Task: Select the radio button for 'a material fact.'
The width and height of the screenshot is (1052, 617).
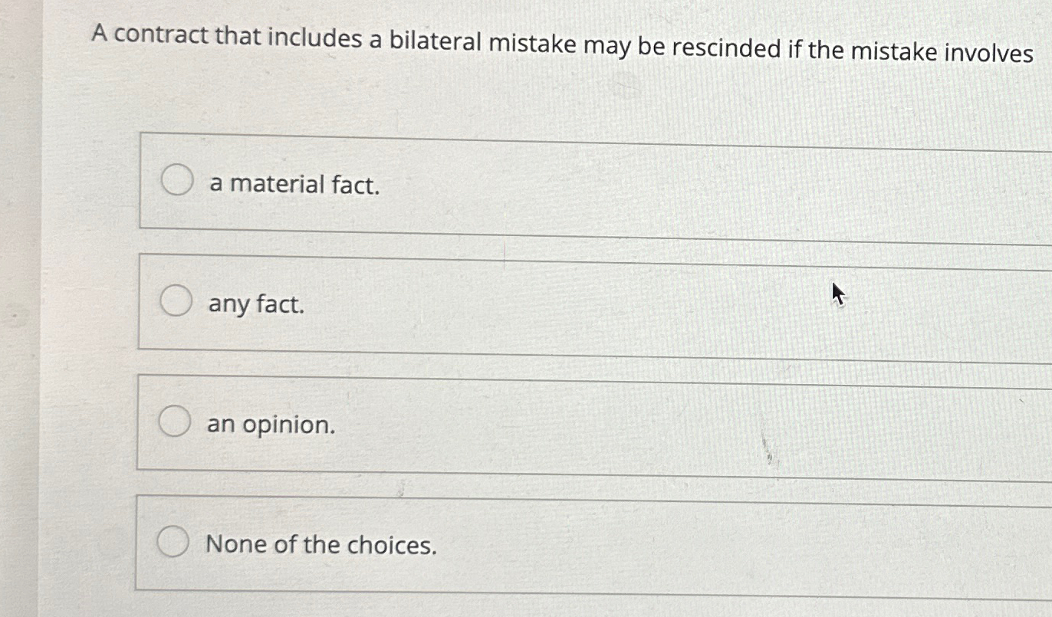Action: (176, 182)
